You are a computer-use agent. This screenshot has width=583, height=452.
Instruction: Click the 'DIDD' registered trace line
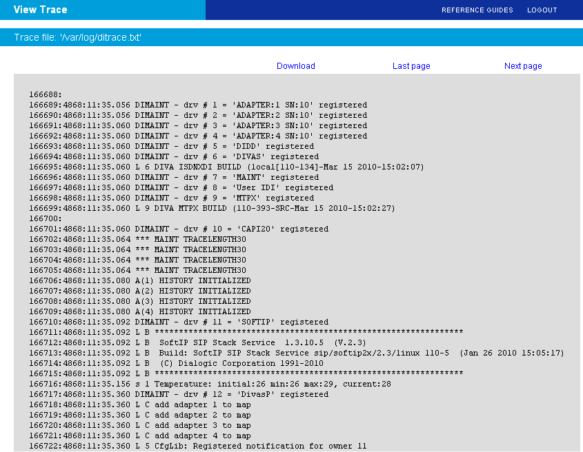click(171, 146)
